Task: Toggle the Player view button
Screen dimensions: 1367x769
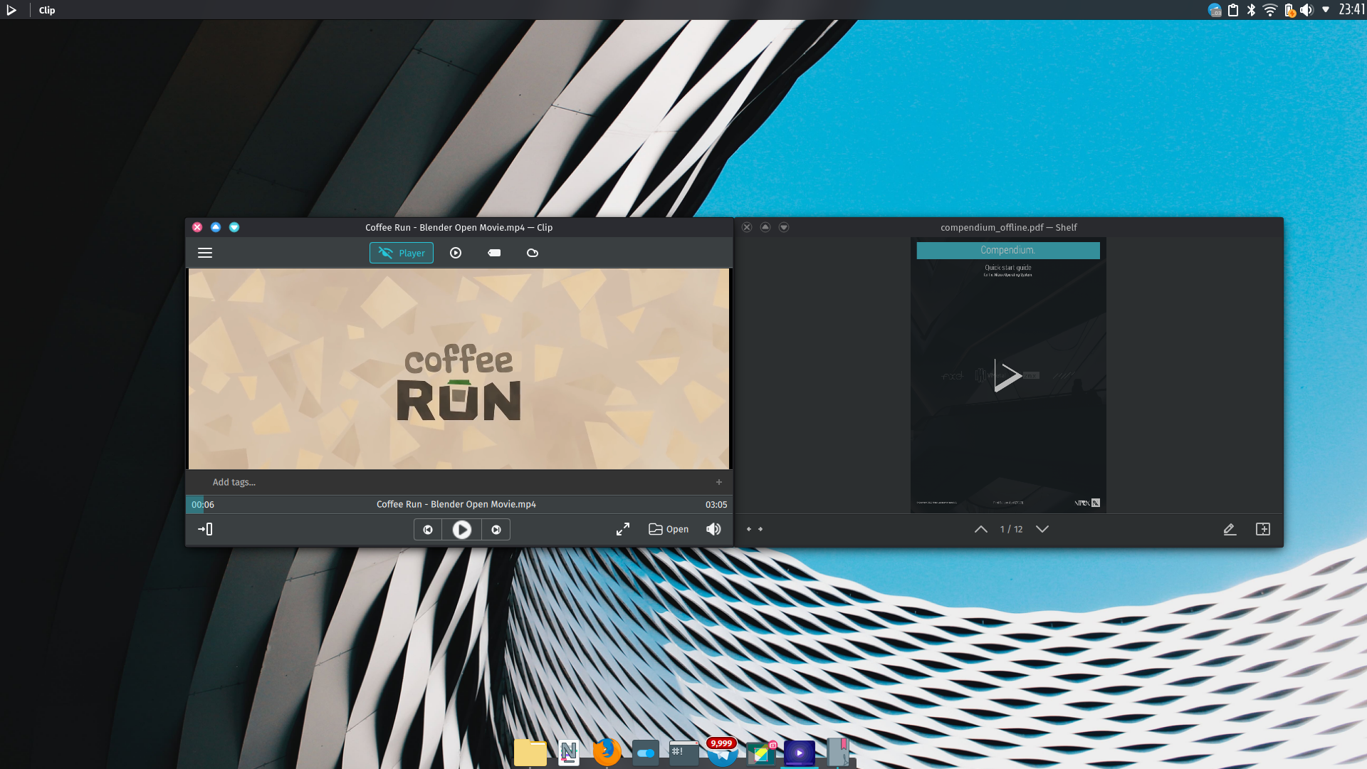Action: point(402,253)
